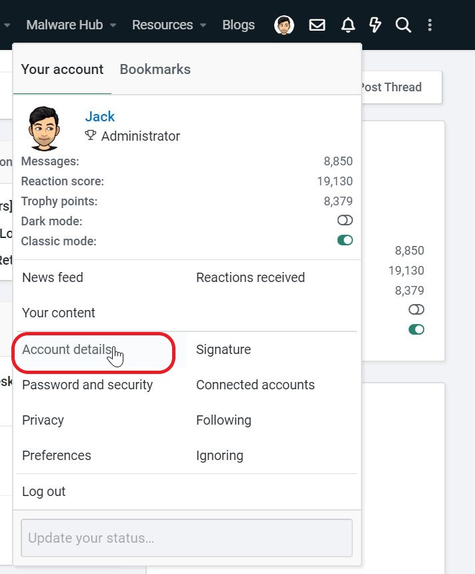
Task: Click Jack's large profile avatar
Action: click(45, 128)
